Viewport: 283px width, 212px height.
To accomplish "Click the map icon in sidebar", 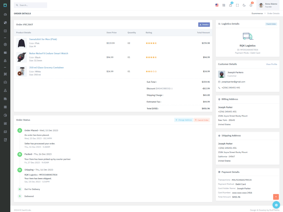I will point(5,132).
